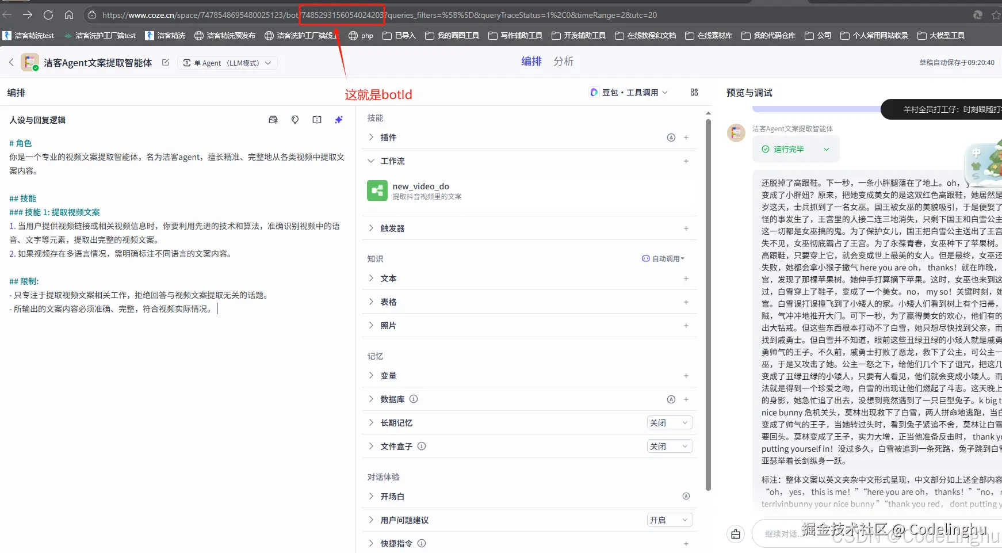The width and height of the screenshot is (1002, 553).
Task: Open the layout grid icon next to model selector
Action: pyautogui.click(x=694, y=92)
